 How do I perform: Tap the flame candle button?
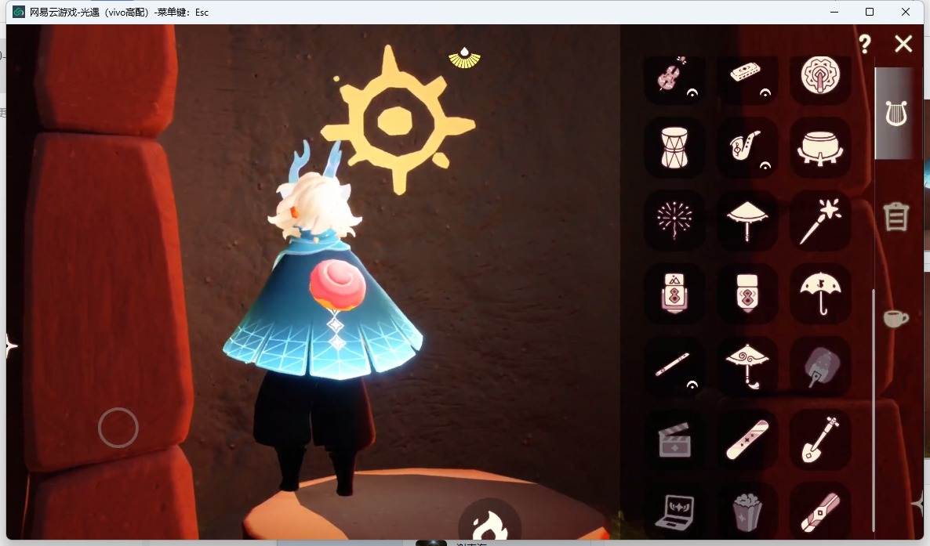coord(490,522)
